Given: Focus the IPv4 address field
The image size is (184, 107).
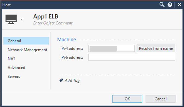Looking at the screenshot, I should coord(111,48).
